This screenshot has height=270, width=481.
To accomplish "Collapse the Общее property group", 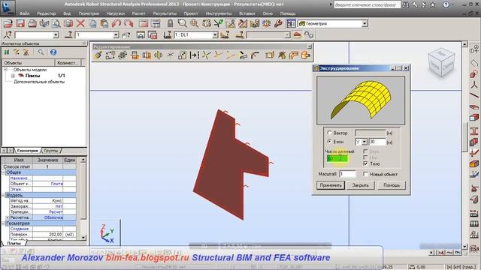I will [3, 172].
